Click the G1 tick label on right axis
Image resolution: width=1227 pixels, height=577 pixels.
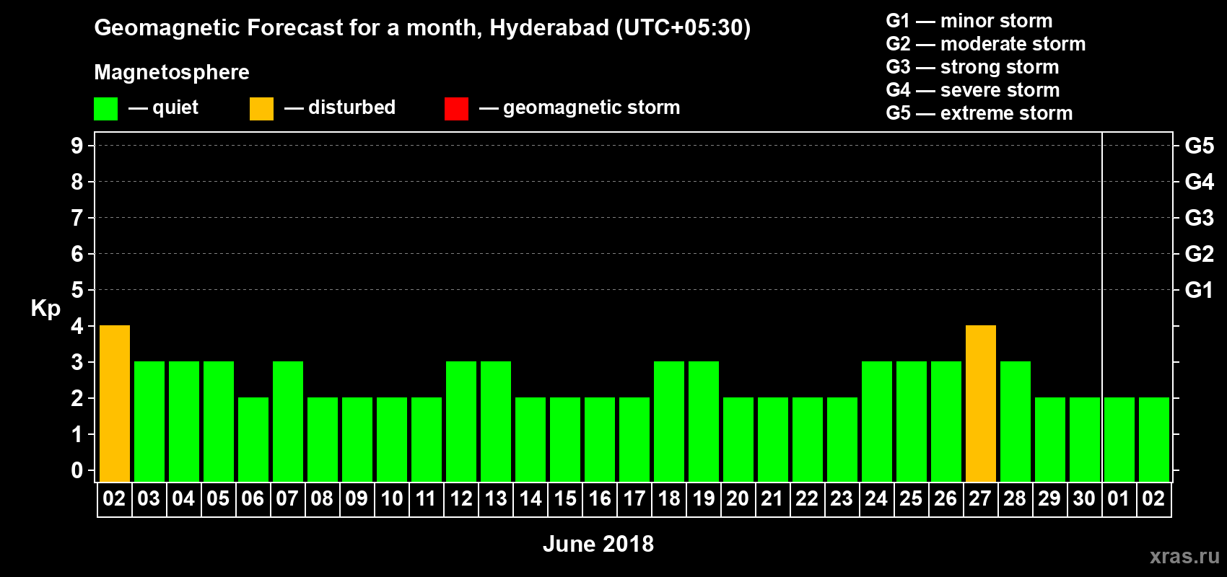coord(1200,290)
